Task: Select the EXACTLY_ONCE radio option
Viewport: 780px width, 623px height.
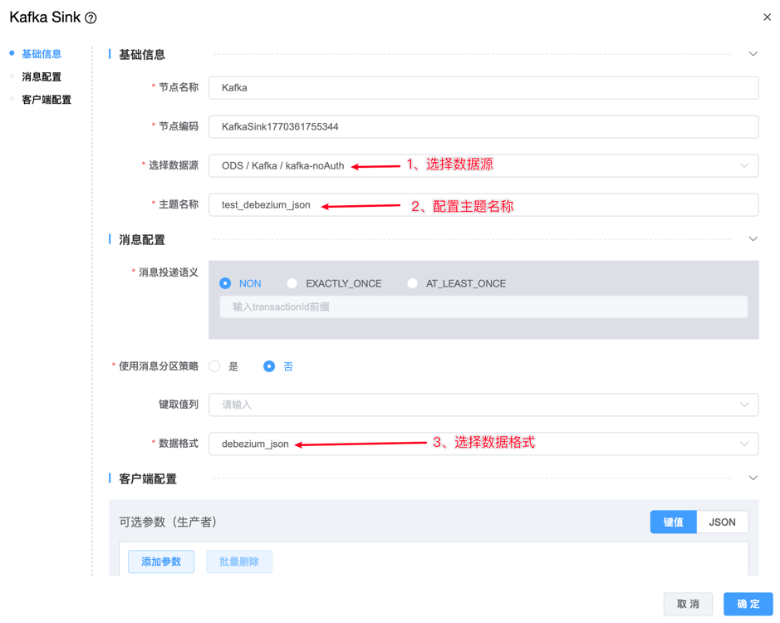Action: click(292, 283)
